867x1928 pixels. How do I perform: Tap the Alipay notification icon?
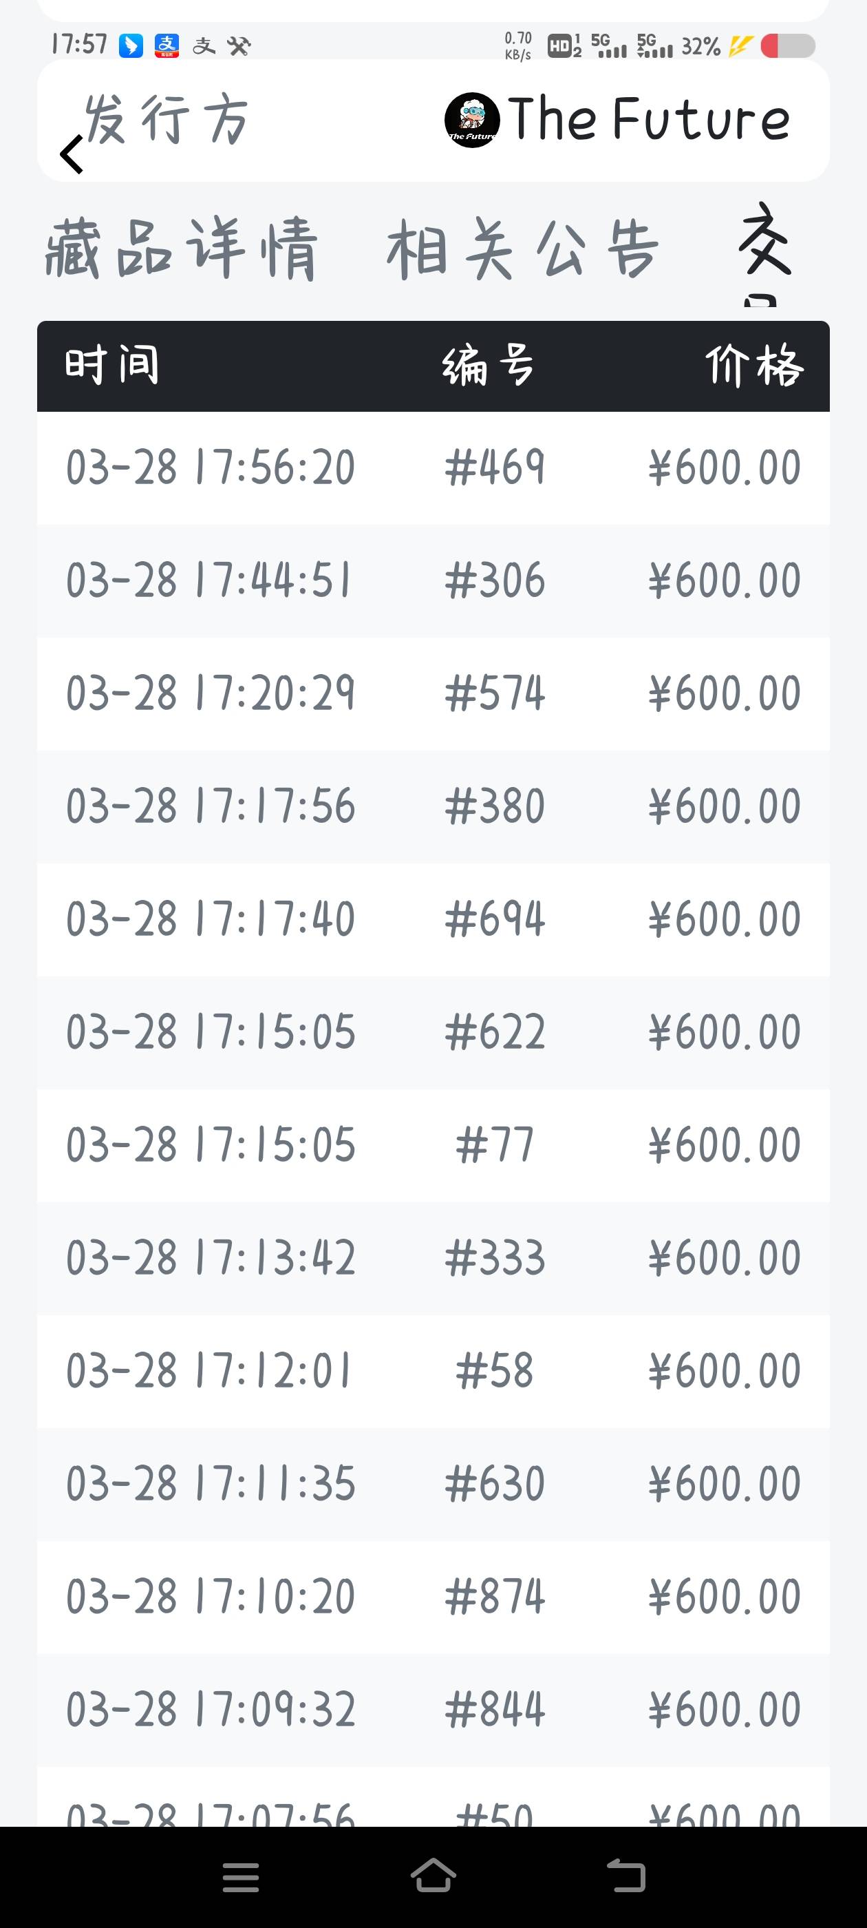(167, 45)
